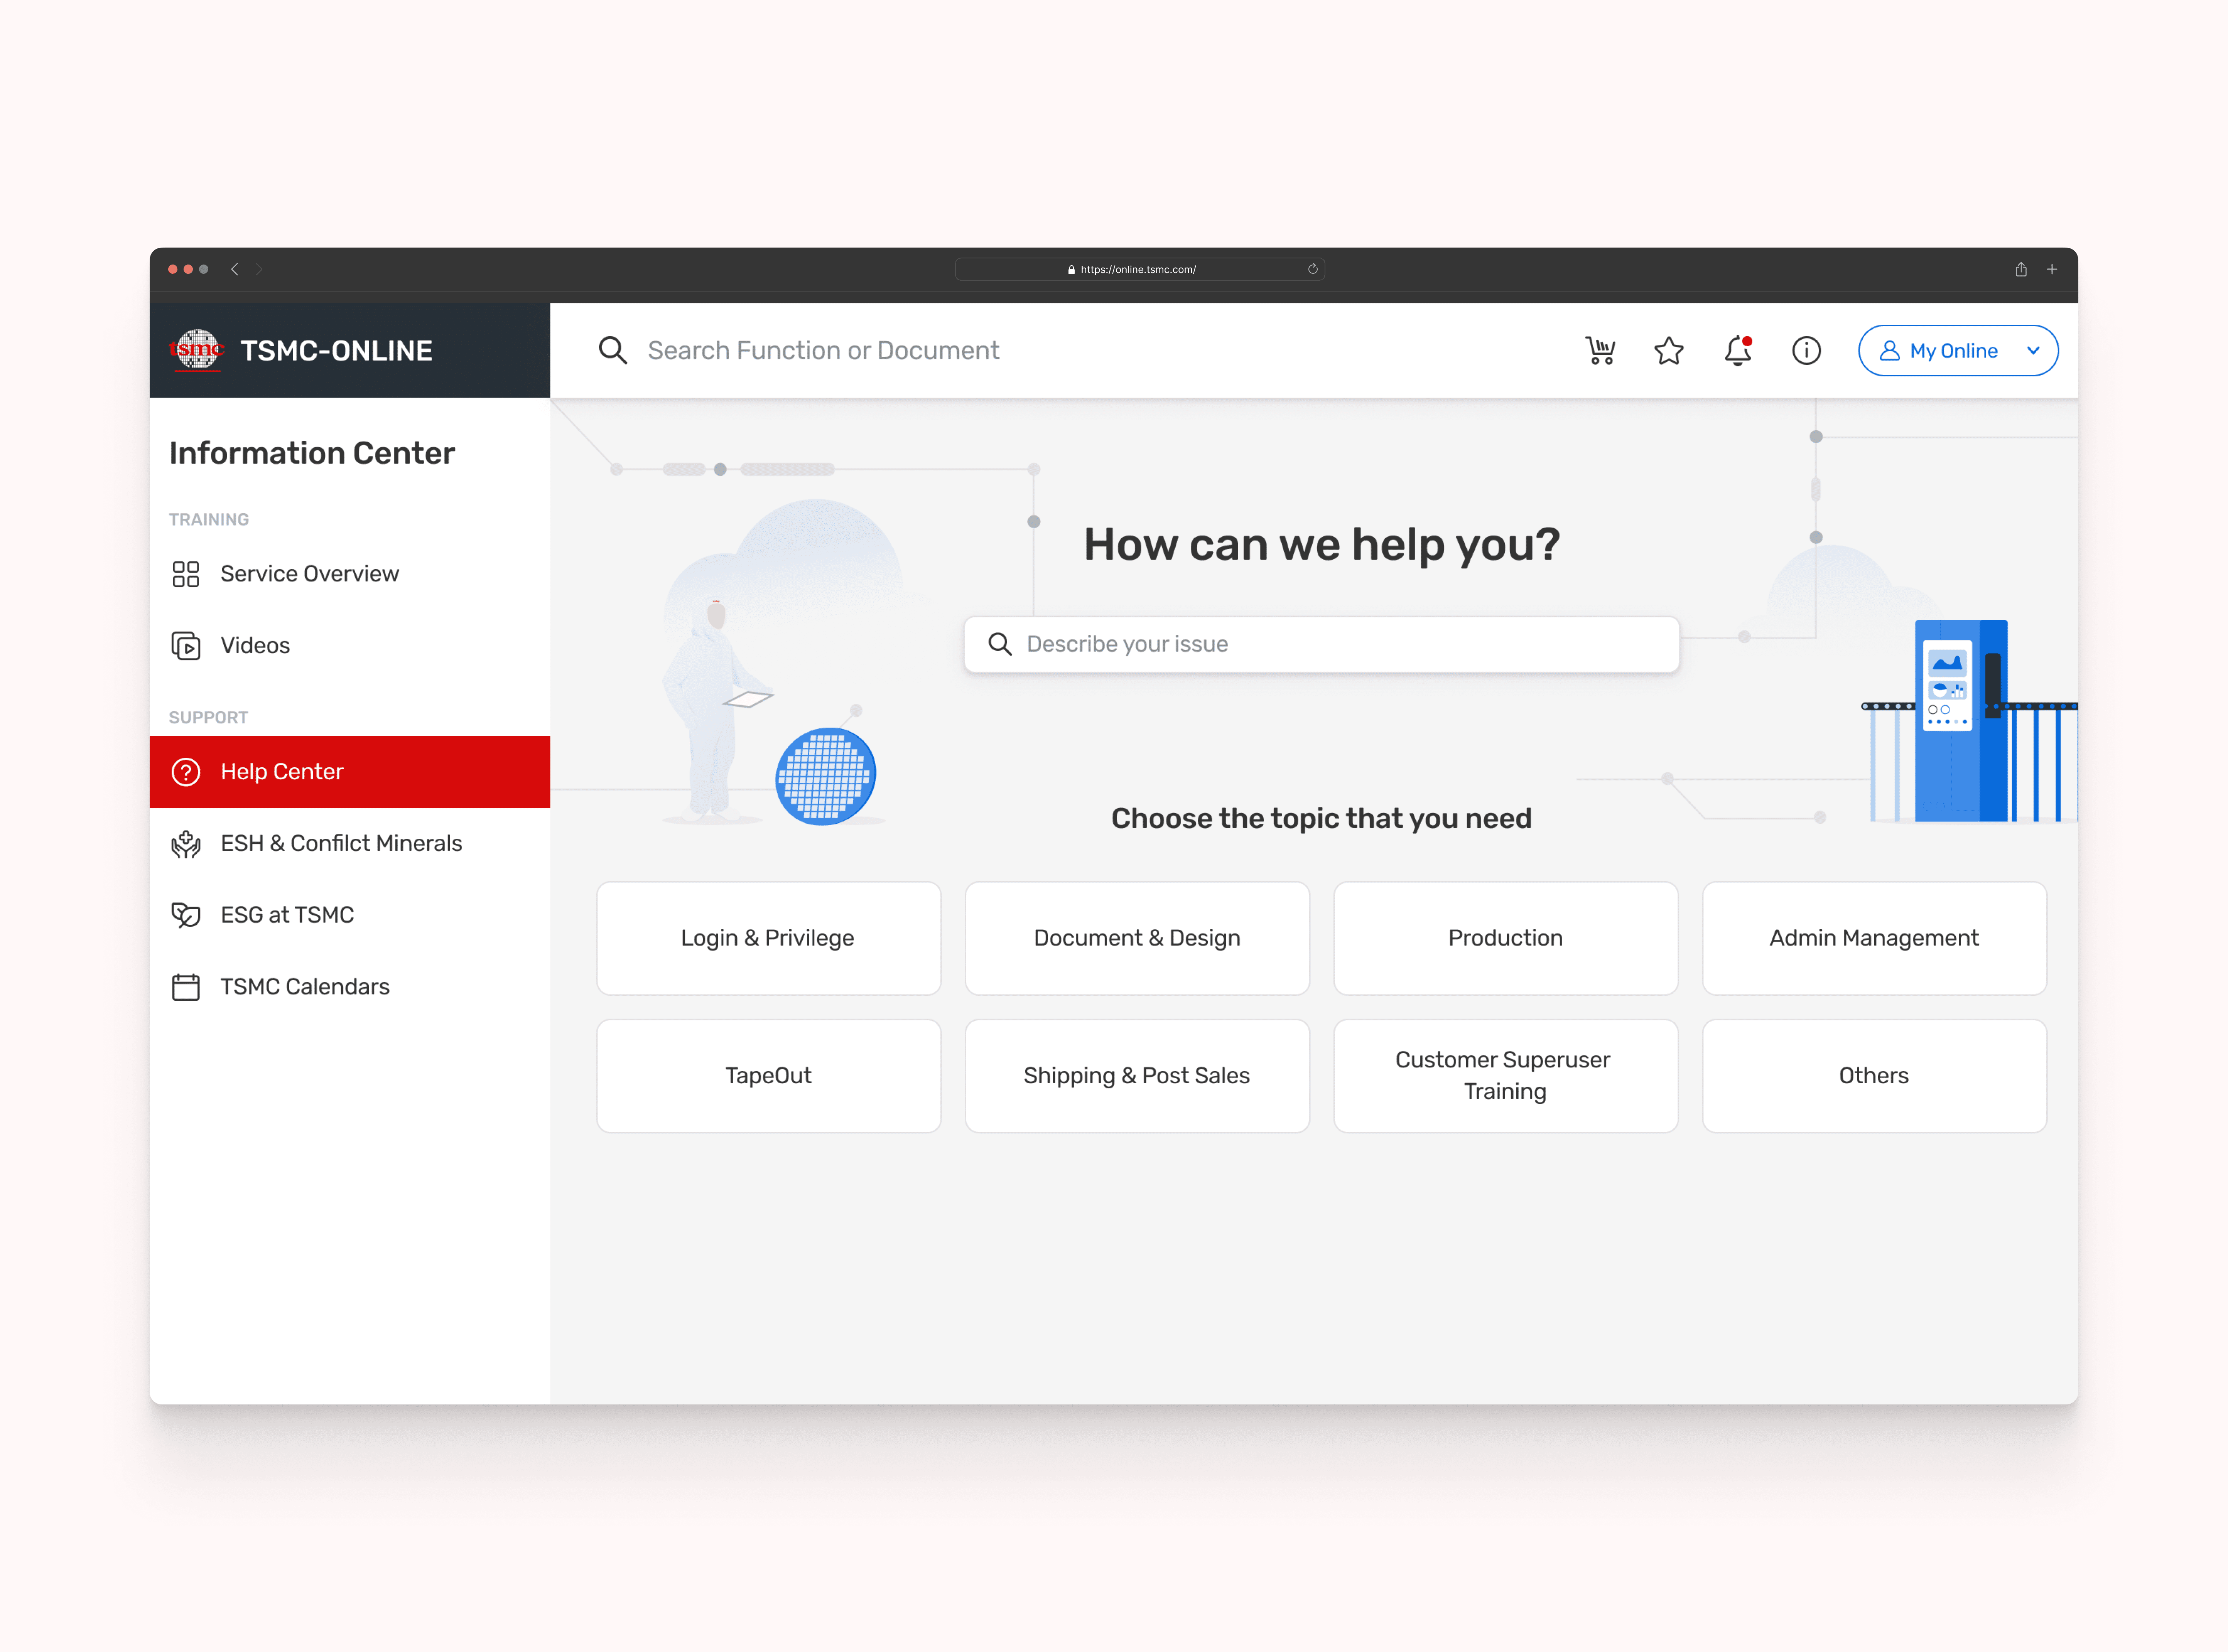
Task: Click the information circle icon
Action: pos(1806,351)
